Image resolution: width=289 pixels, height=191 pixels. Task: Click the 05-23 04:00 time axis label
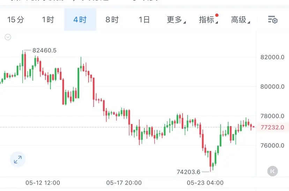205,183
